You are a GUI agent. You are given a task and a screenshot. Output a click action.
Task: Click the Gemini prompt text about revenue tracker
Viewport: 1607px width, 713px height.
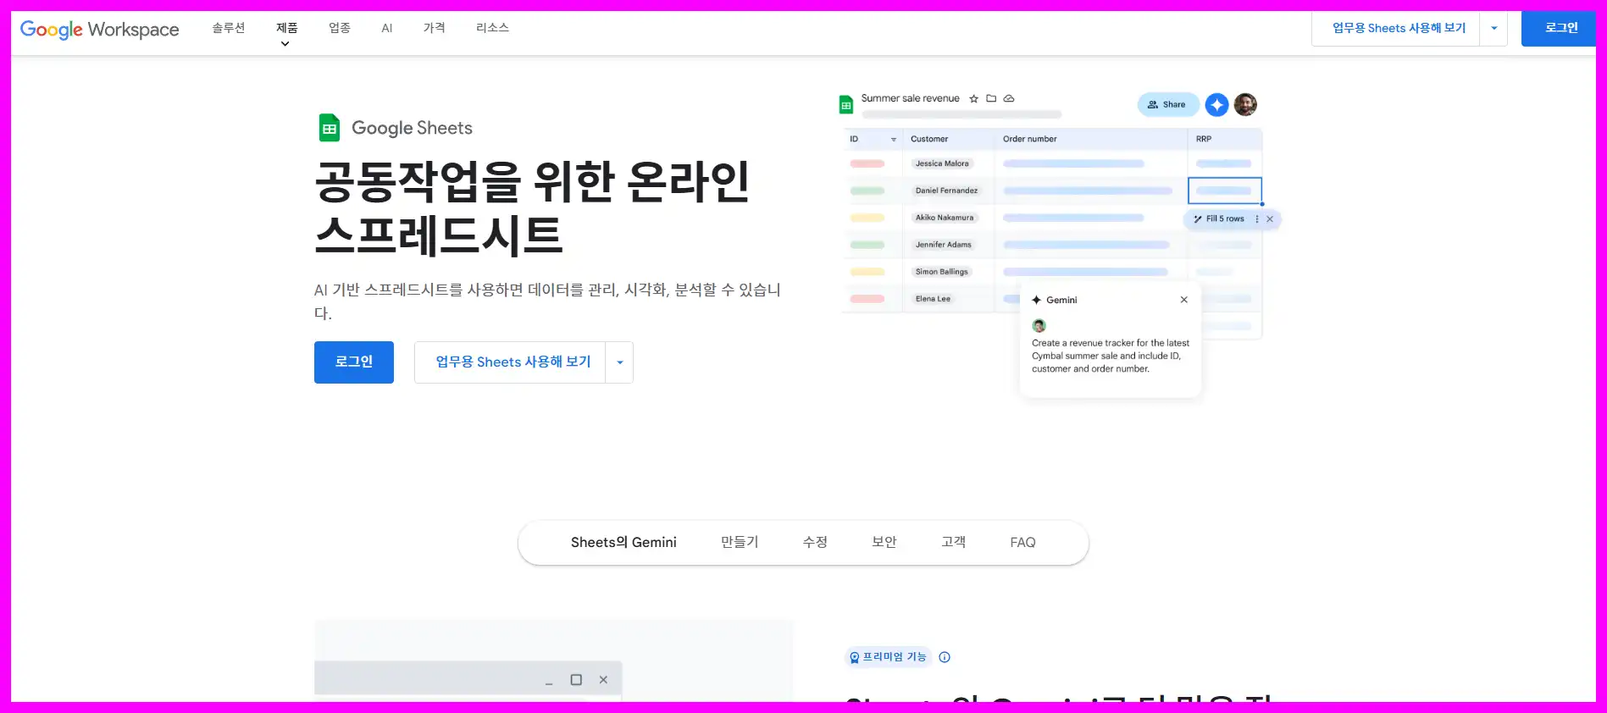coord(1111,356)
